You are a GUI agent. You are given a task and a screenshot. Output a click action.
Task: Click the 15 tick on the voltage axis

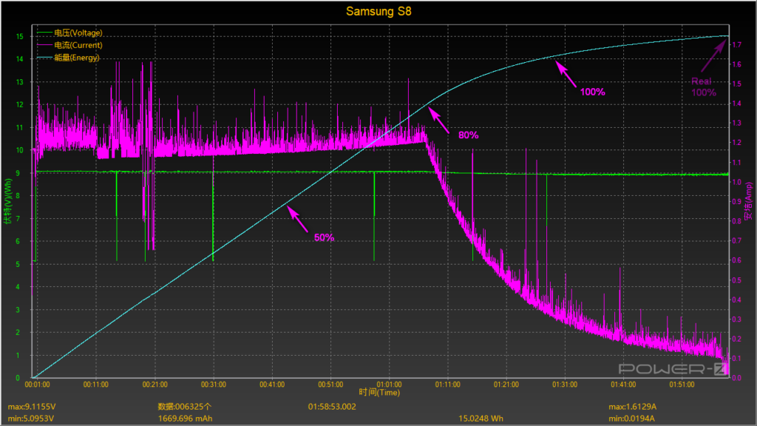20,36
